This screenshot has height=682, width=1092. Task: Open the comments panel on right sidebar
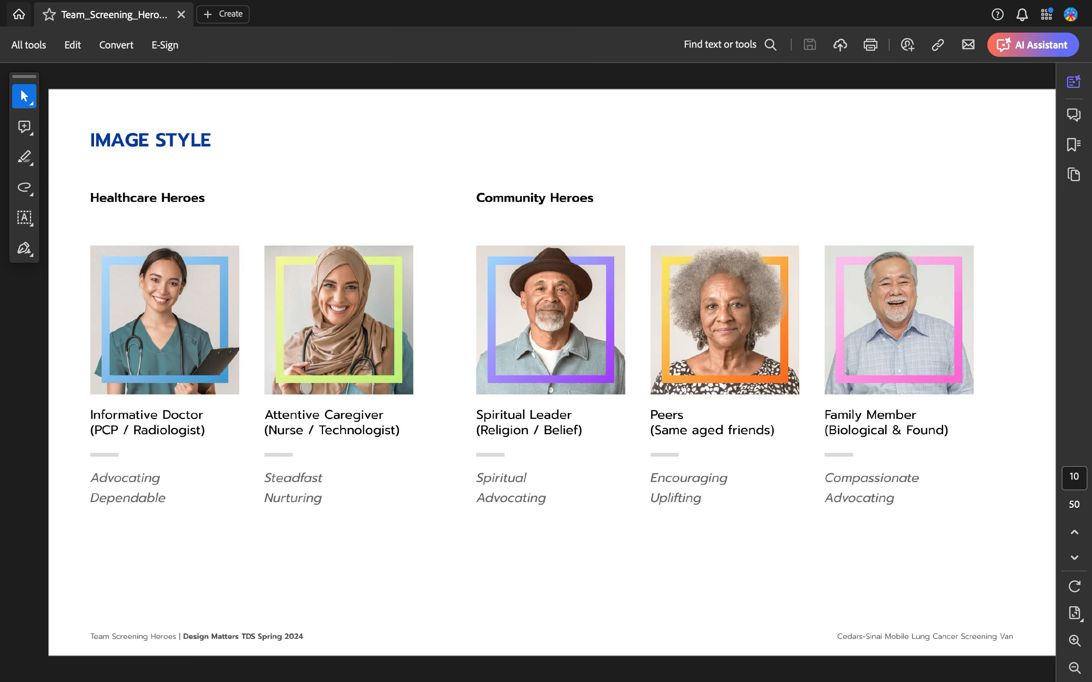tap(1073, 114)
